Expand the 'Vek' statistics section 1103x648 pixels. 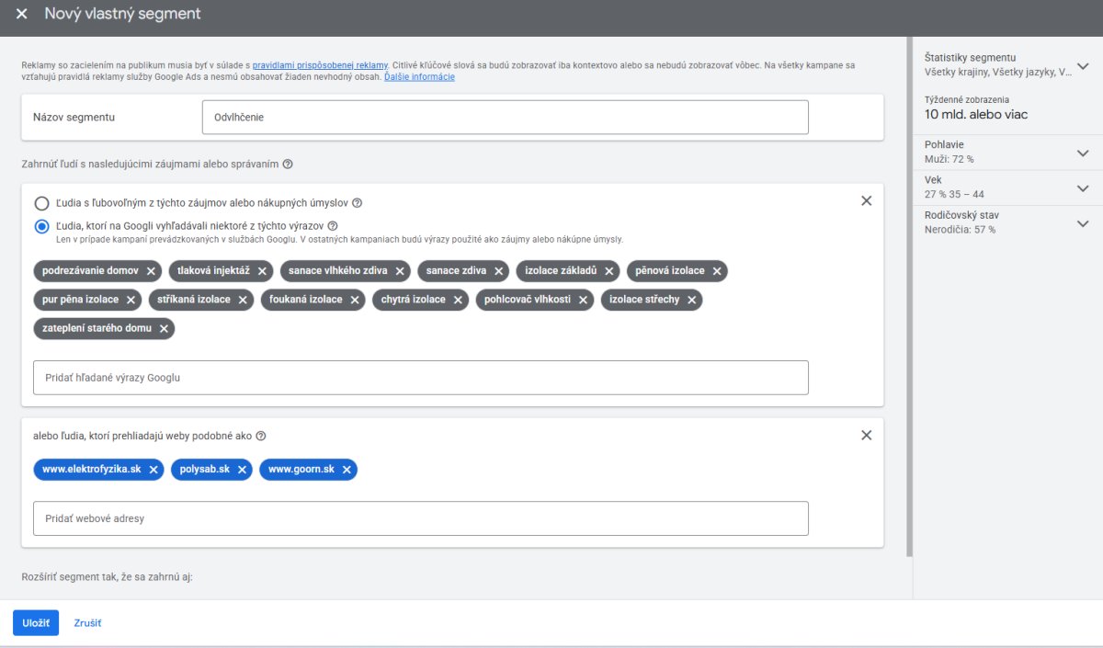[x=1082, y=188]
